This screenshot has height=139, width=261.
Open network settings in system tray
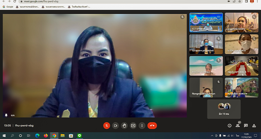pos(228,136)
